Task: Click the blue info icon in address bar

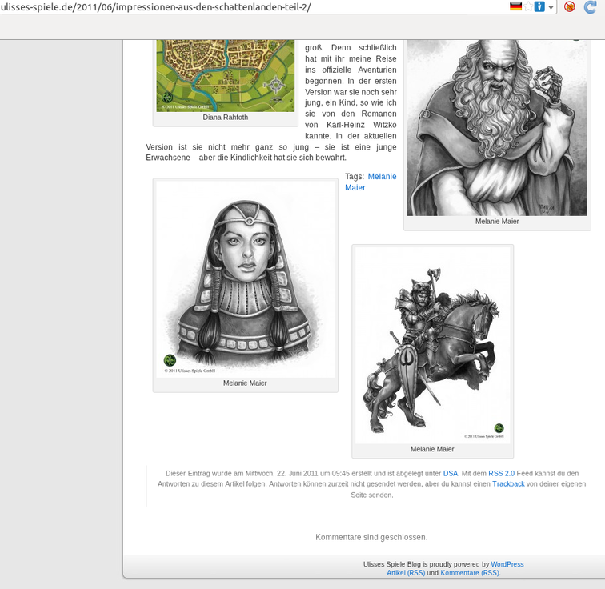Action: (539, 7)
